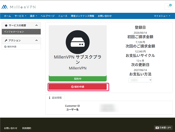Click the footer お問い合わせ link

point(10,128)
